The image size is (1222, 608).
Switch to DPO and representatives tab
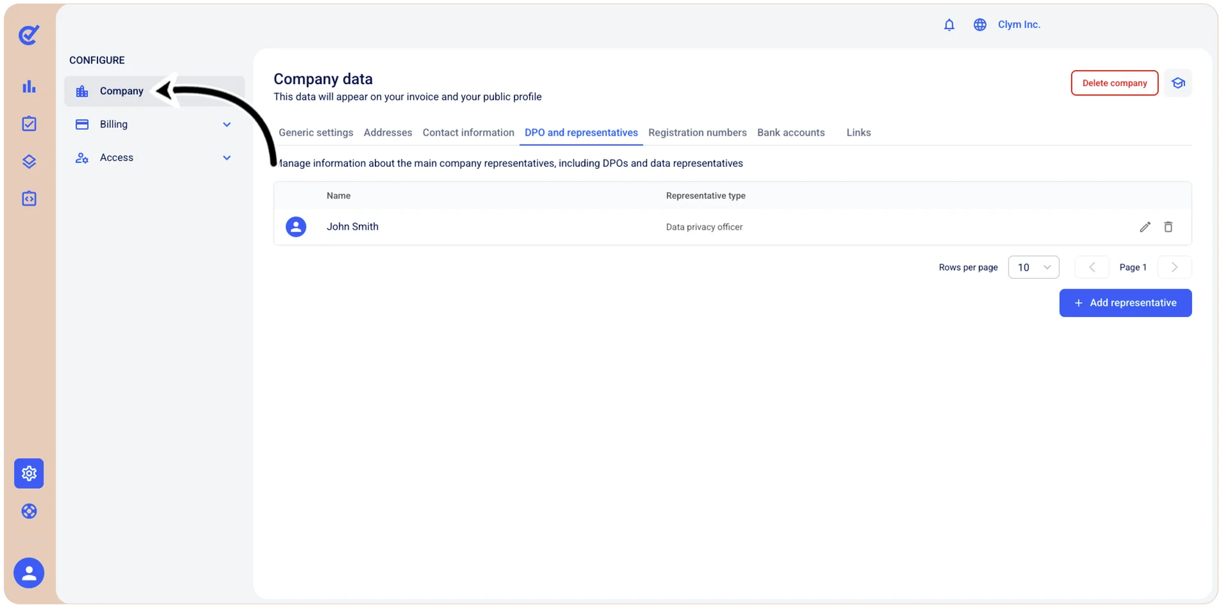click(581, 132)
